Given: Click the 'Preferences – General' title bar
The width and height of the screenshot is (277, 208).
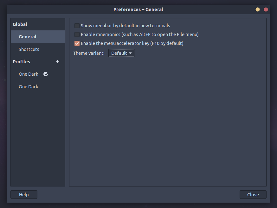Looking at the screenshot, I should pos(138,9).
